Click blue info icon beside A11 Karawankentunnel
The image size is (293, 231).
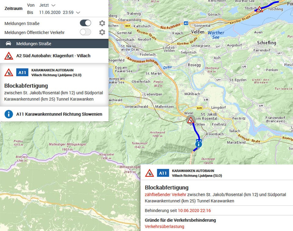[x=9, y=114]
